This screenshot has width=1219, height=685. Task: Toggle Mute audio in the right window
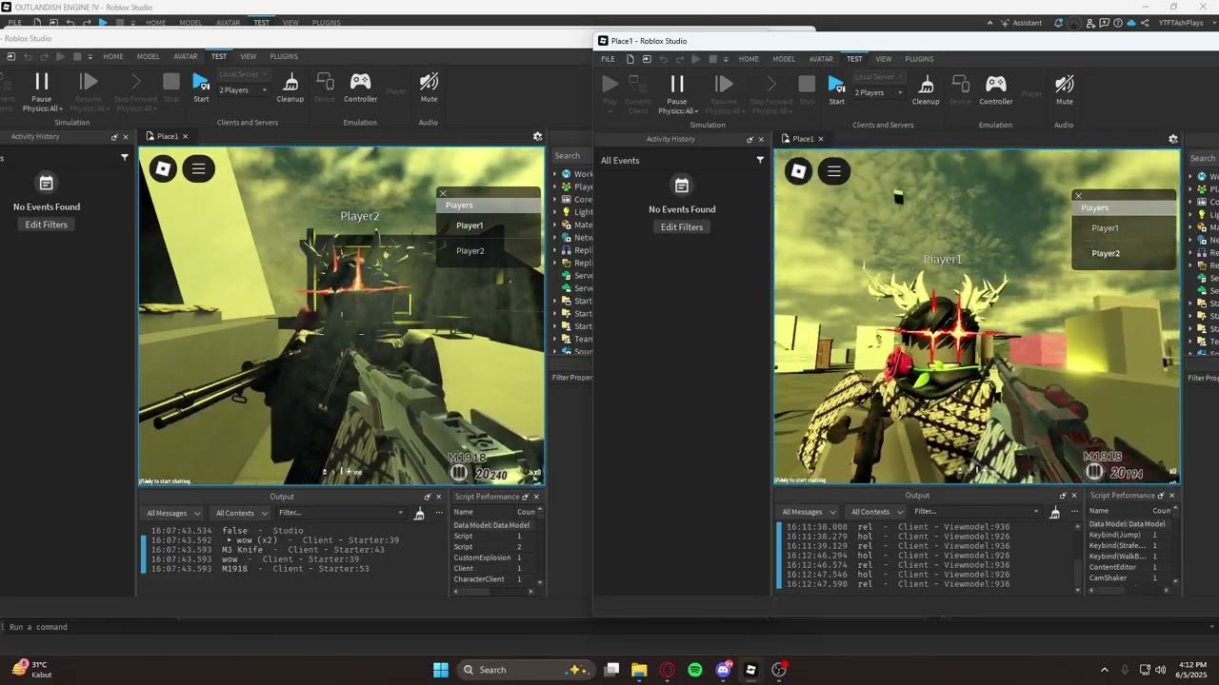tap(1064, 85)
